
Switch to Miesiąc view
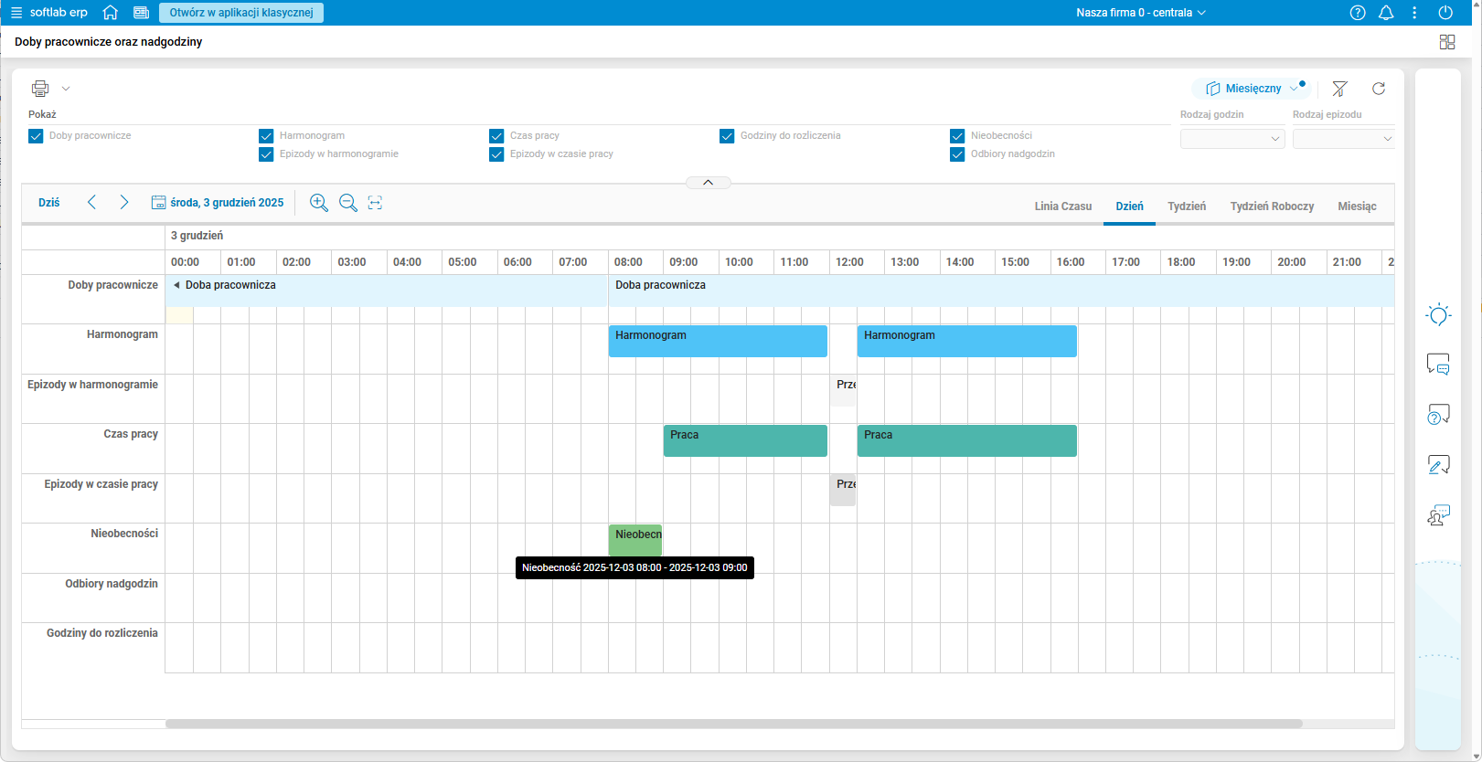pyautogui.click(x=1357, y=206)
